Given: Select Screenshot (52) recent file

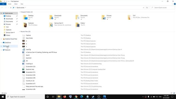Looking at the screenshot, I should point(31,67).
